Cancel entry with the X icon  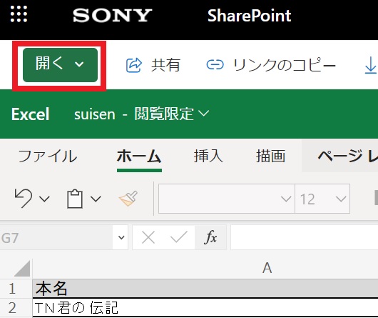point(148,238)
